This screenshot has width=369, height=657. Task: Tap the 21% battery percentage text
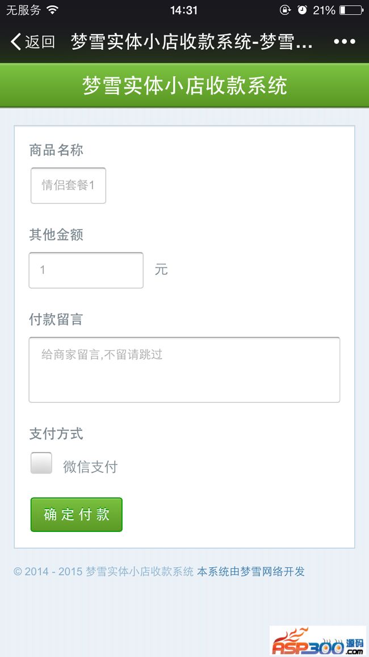(324, 10)
